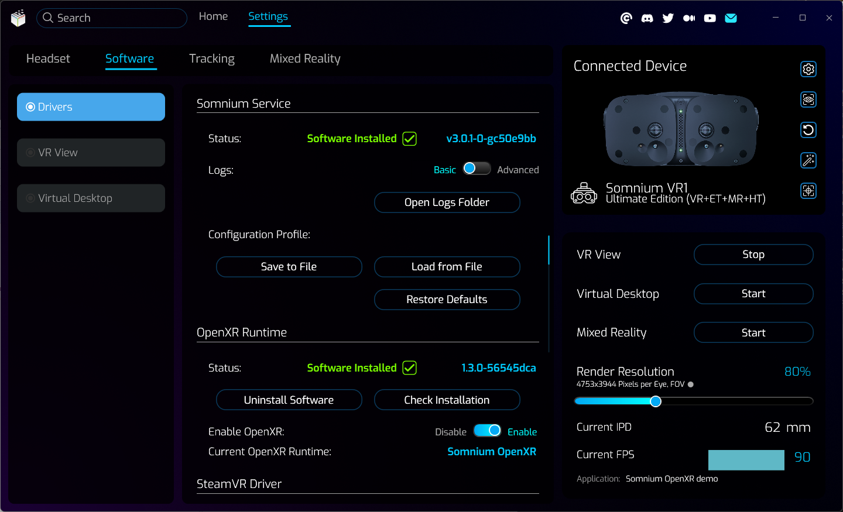
Task: Click the Render Resolution slider handle
Action: click(656, 401)
